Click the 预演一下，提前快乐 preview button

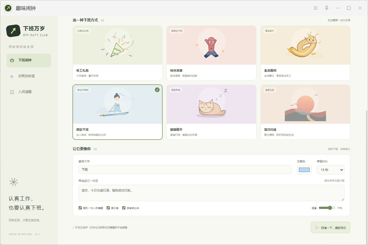[x=331, y=228]
